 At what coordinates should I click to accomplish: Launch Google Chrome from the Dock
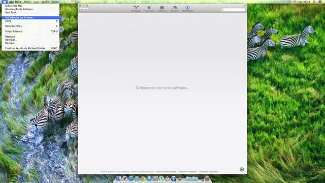[143, 178]
